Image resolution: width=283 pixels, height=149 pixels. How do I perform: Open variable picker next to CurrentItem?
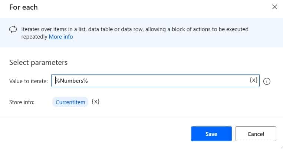point(96,102)
